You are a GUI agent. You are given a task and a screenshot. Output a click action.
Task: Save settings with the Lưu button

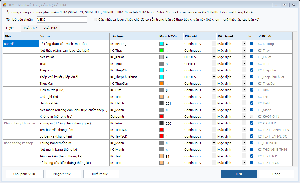pyautogui.click(x=239, y=174)
